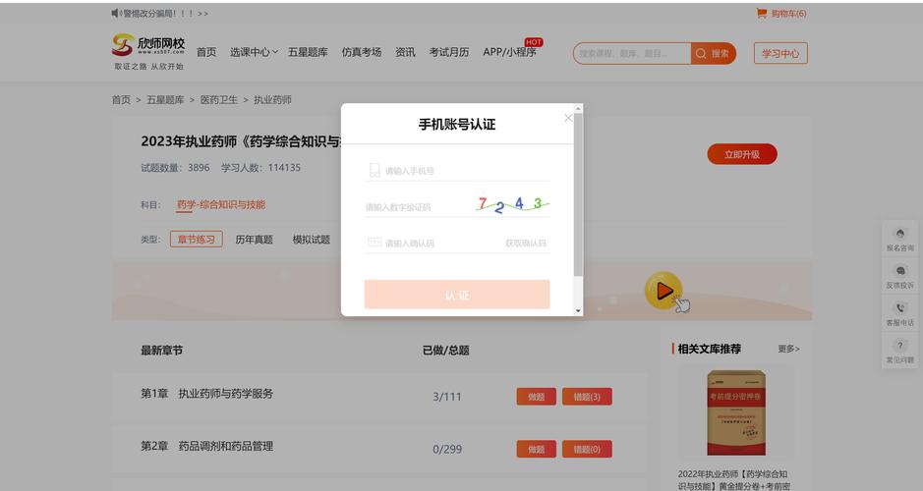Click the 警惕改分骗局 notice link
923x491 pixels.
pyautogui.click(x=165, y=13)
